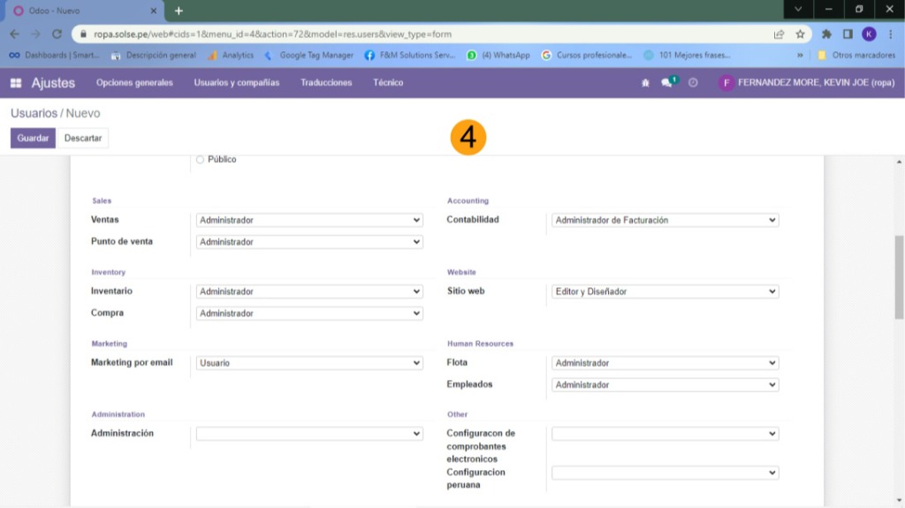This screenshot has height=508, width=905.
Task: Open the browser side panel
Action: point(848,34)
